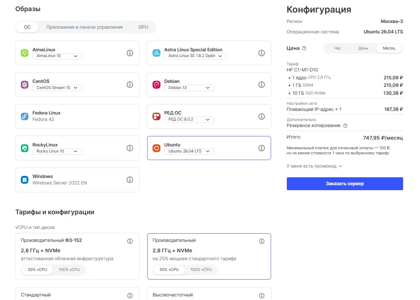The width and height of the screenshot is (420, 300).
Task: Switch price period to День
Action: [363, 48]
